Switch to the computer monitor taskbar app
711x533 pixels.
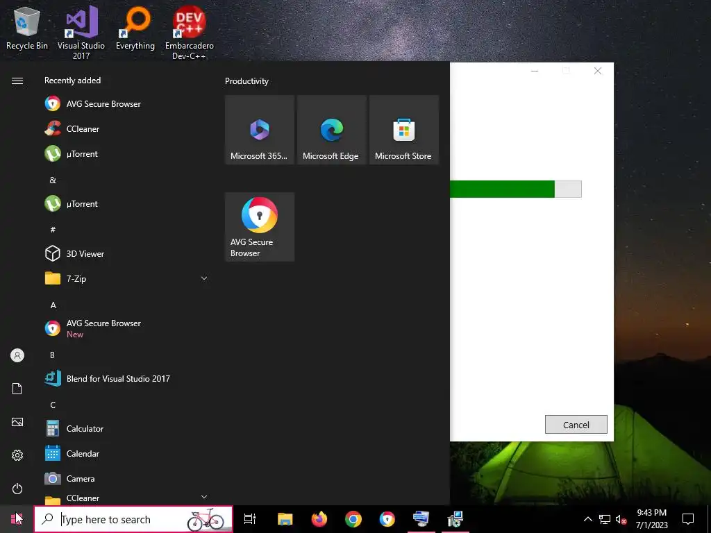(421, 519)
